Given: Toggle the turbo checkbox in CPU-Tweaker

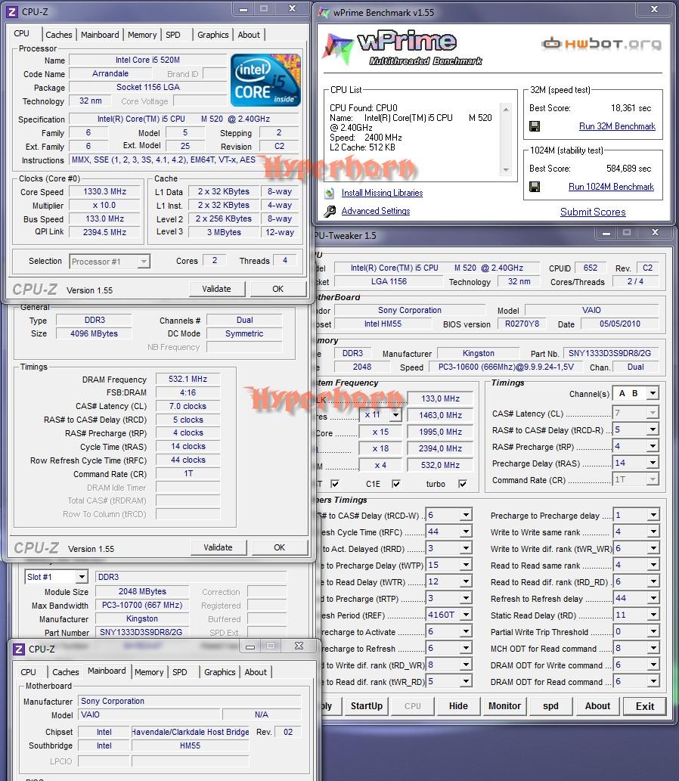Looking at the screenshot, I should tap(463, 484).
